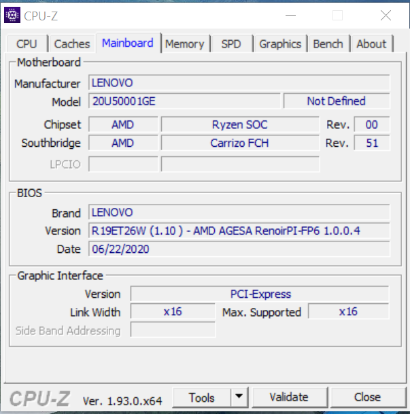Select the PCI-Express version field

(x=260, y=294)
